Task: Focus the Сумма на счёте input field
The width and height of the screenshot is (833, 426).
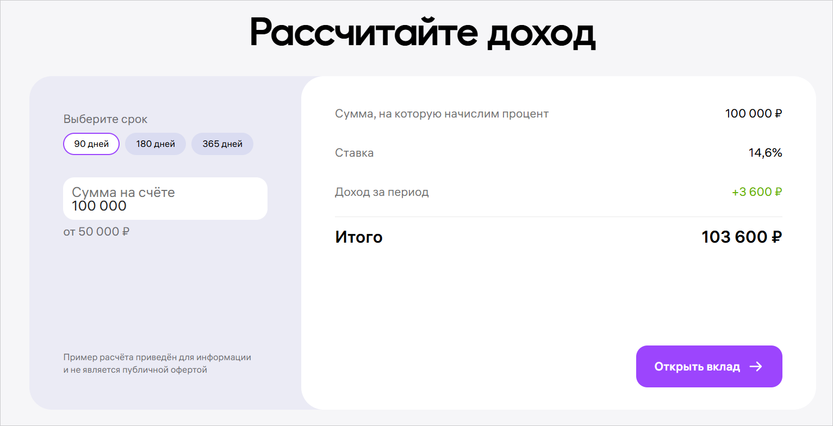Action: click(x=165, y=199)
